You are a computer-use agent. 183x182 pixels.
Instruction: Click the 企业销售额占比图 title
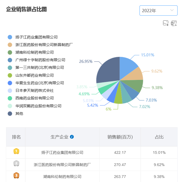click(x=26, y=9)
